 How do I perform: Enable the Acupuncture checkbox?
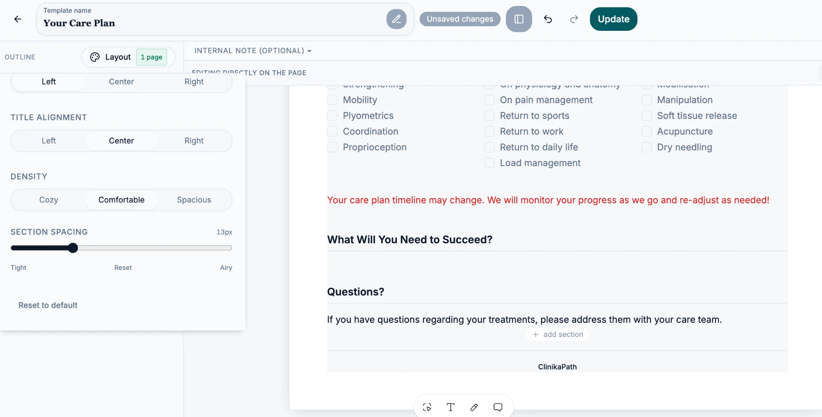pyautogui.click(x=646, y=131)
